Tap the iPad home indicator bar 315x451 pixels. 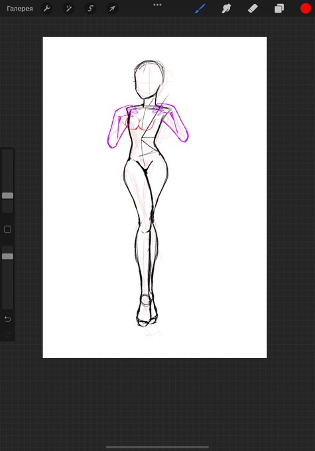coord(157,447)
